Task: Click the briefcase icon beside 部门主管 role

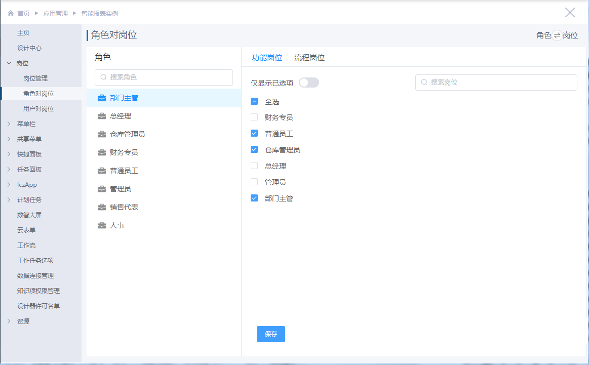Action: (102, 98)
